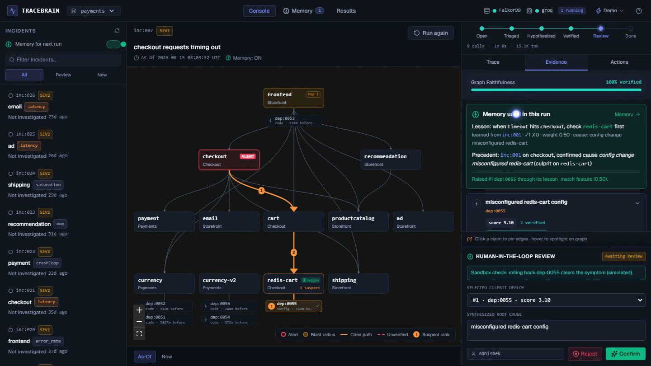Image resolution: width=651 pixels, height=366 pixels.
Task: Open the payments workspace dropdown
Action: 94,11
